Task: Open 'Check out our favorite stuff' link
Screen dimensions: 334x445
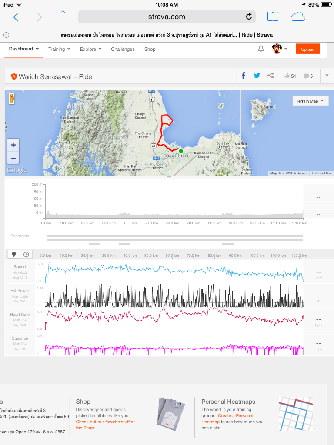Action: click(x=105, y=425)
